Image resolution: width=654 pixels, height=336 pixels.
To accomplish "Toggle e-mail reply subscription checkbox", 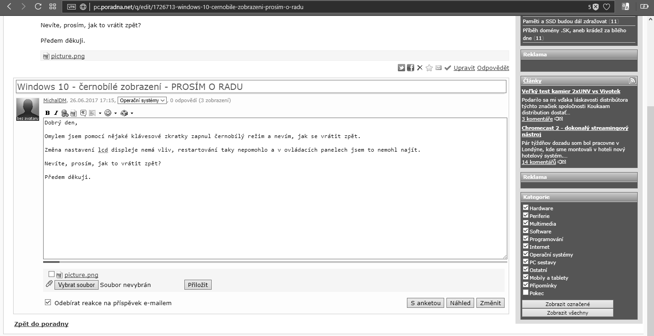I will 48,302.
